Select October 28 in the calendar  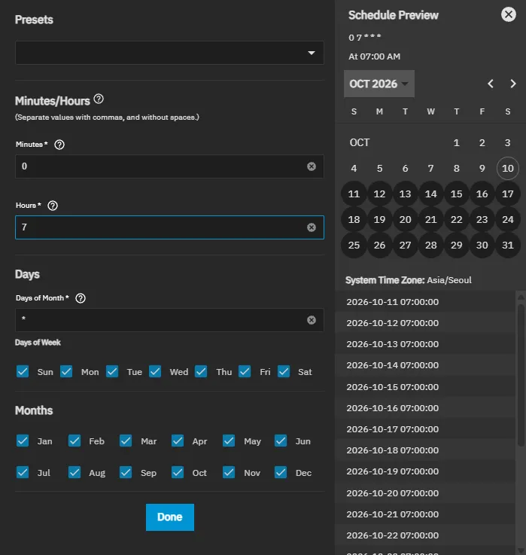coord(430,245)
